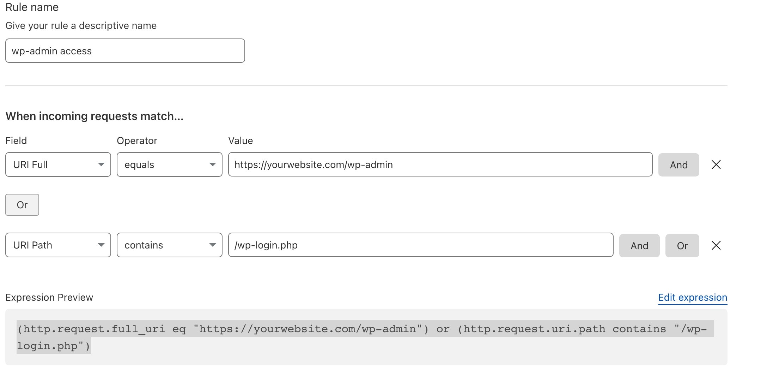Click the standalone Or button between conditions
This screenshot has width=773, height=377.
point(22,205)
